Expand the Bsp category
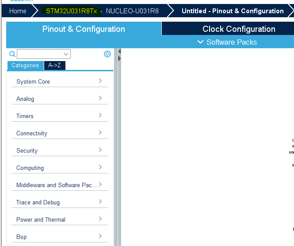Image resolution: width=294 pixels, height=246 pixels. pyautogui.click(x=60, y=237)
